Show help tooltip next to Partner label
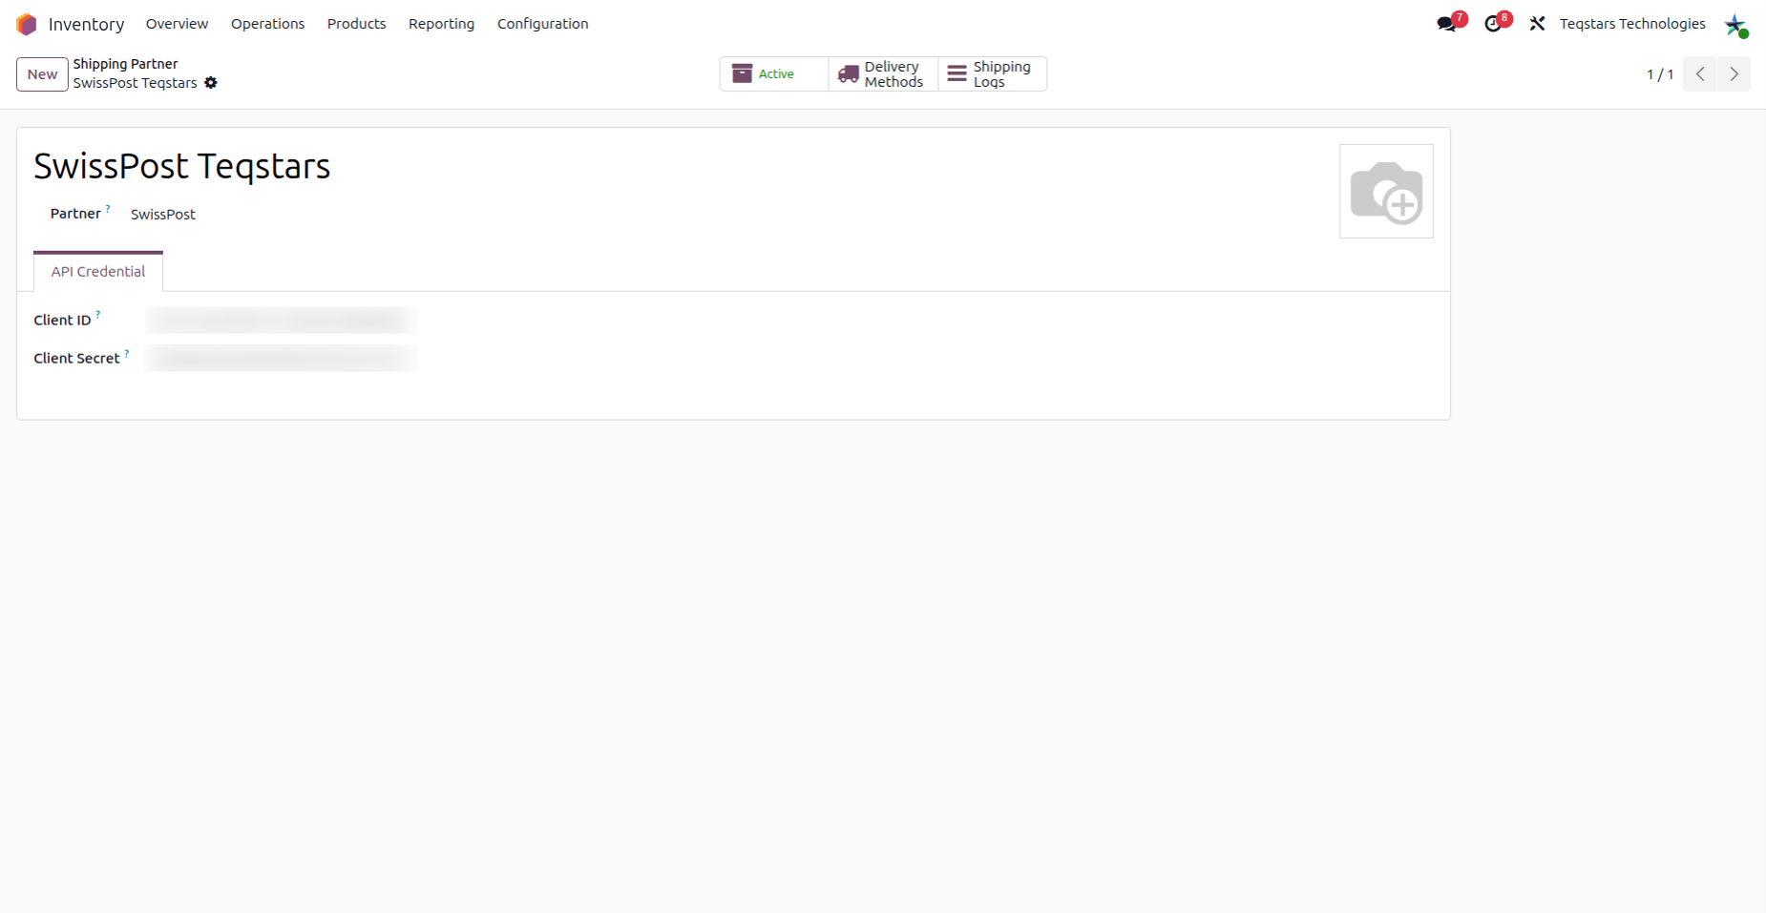1766x913 pixels. tap(108, 208)
